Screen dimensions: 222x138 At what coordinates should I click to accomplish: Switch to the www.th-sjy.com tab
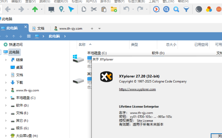tap(68, 29)
